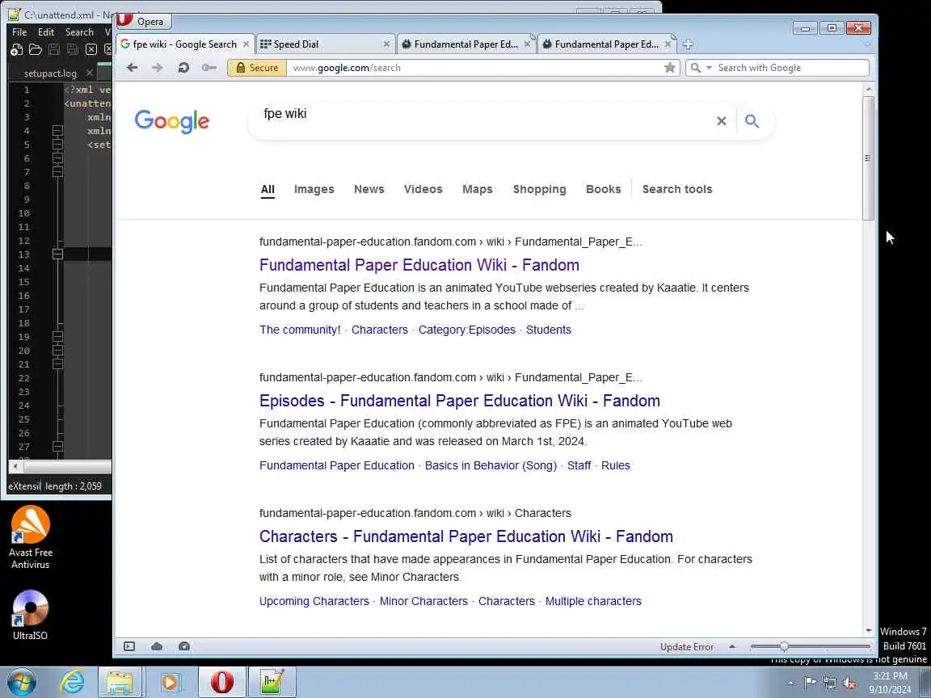
Task: Open Fundamental Paper Education Wiki - Fandom result
Action: click(x=419, y=265)
